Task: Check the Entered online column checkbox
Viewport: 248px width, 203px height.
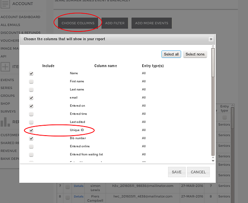Action: pyautogui.click(x=31, y=146)
